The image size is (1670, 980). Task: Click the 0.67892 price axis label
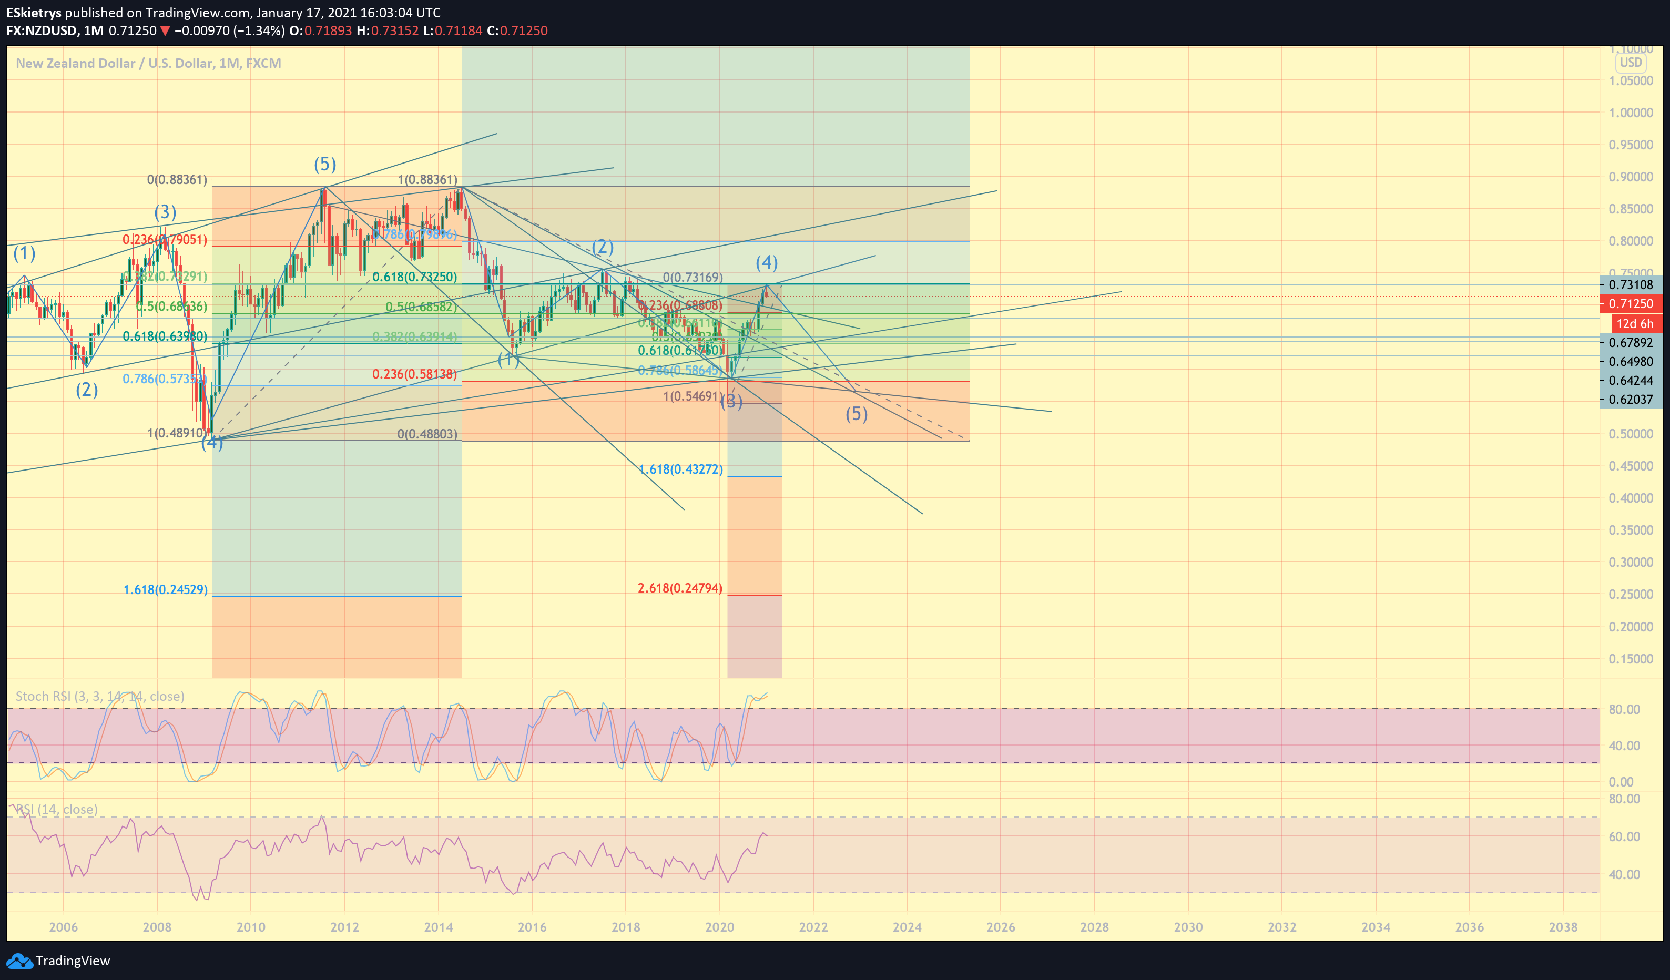[x=1631, y=343]
